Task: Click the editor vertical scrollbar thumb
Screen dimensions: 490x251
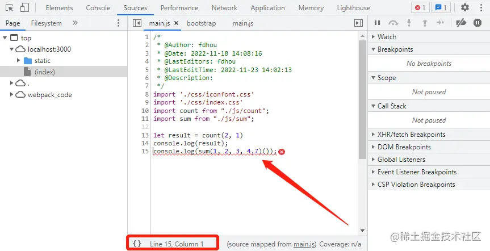Action: pyautogui.click(x=362, y=99)
